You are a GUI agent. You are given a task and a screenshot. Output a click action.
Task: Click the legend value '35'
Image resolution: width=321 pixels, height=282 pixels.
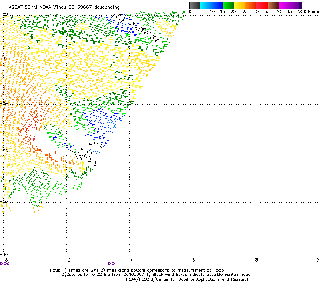click(x=267, y=12)
